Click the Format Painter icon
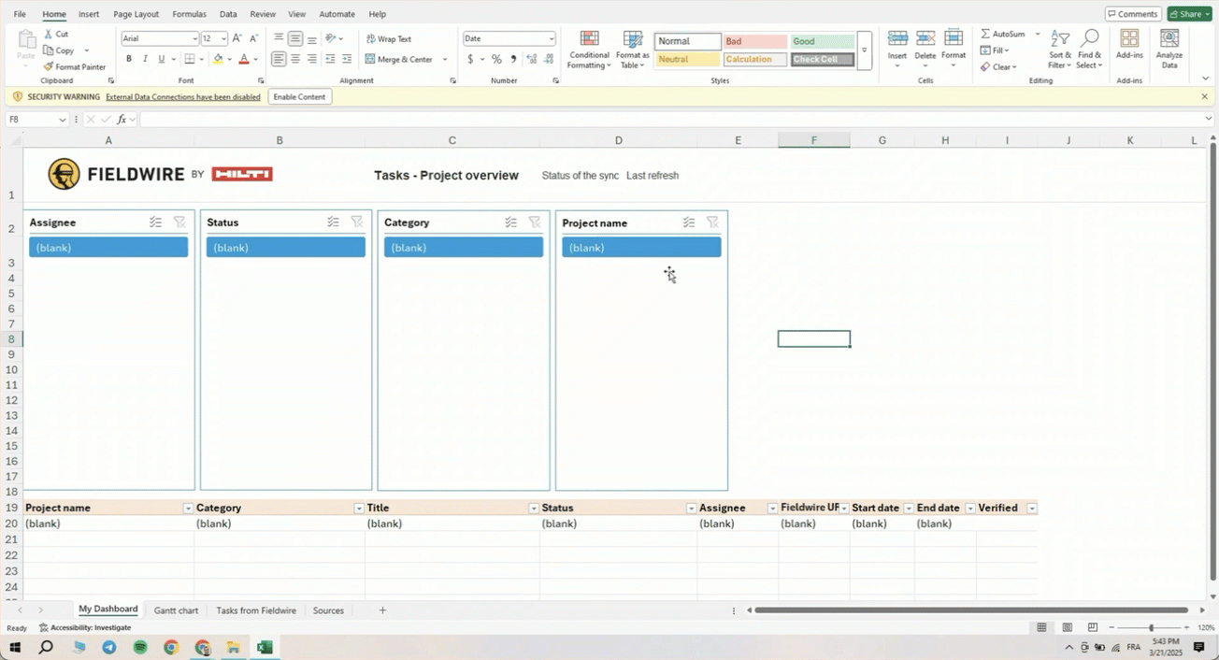Screen dimensions: 1219x660 click(49, 67)
